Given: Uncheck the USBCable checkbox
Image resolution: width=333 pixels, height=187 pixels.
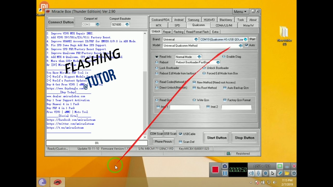Looking at the screenshot, I should point(180,134).
